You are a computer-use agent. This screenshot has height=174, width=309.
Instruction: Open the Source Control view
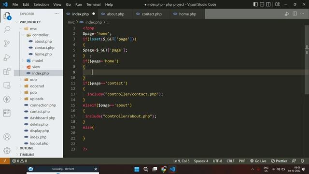[7, 43]
